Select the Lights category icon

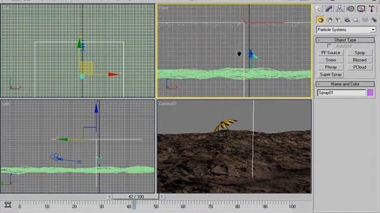pos(338,20)
